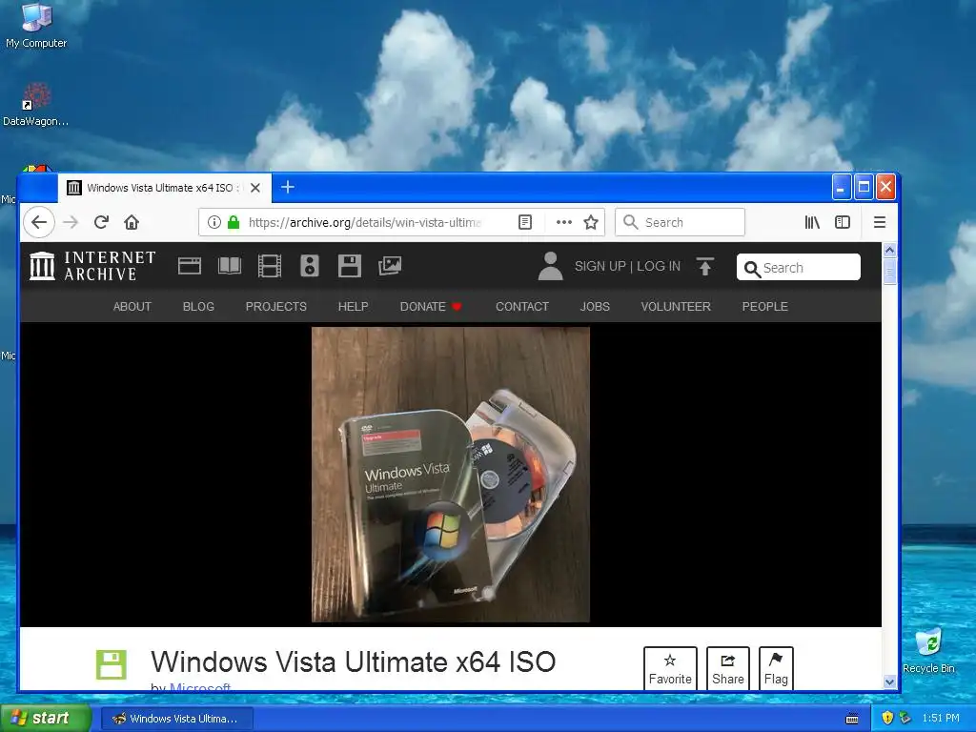Open the DataWagon desktop shortcut
Viewport: 976px width, 732px height.
pyautogui.click(x=35, y=105)
